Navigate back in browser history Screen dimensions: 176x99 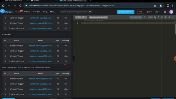[9, 5]
